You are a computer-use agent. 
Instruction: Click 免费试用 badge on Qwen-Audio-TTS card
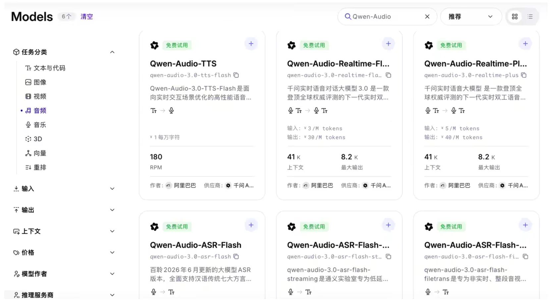(177, 45)
